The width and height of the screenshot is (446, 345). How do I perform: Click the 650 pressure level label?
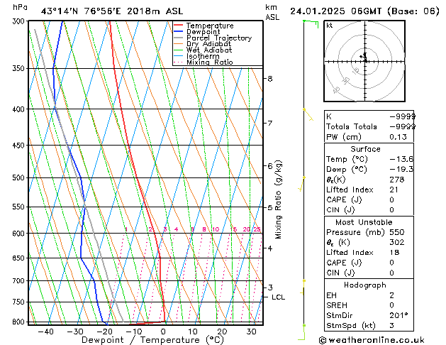tap(20, 258)
